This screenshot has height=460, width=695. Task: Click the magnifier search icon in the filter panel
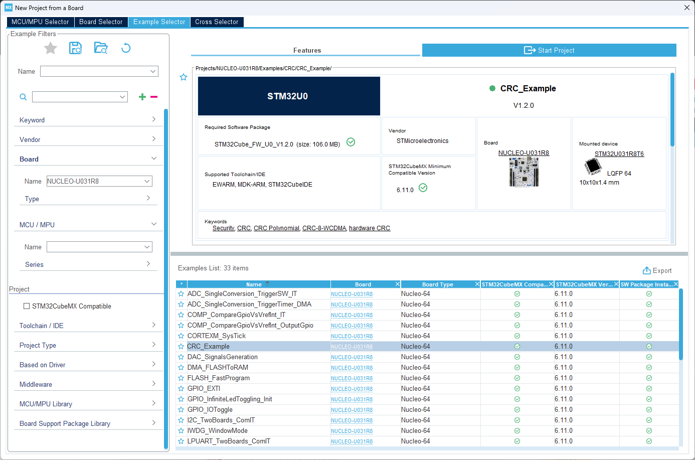pos(23,96)
